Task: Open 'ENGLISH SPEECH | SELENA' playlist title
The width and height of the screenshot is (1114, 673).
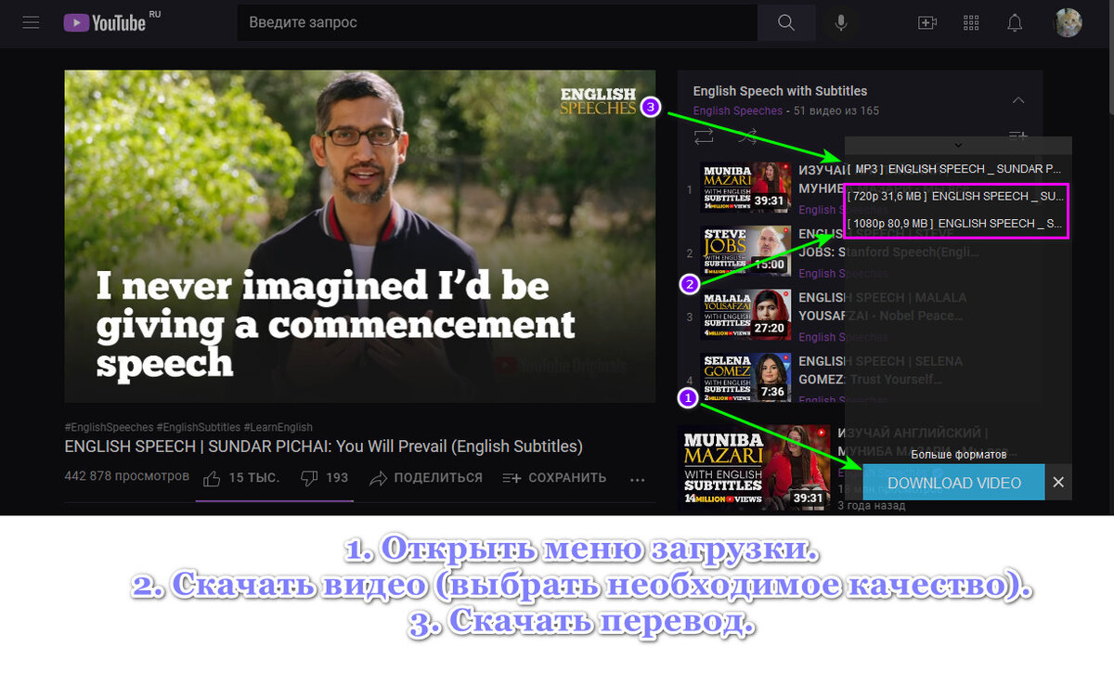Action: 880,369
